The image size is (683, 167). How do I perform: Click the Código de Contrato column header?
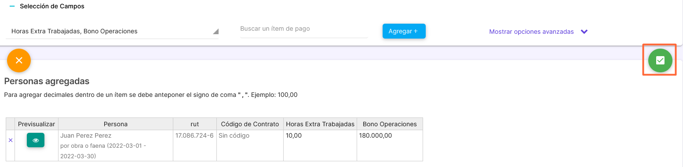[x=250, y=124]
